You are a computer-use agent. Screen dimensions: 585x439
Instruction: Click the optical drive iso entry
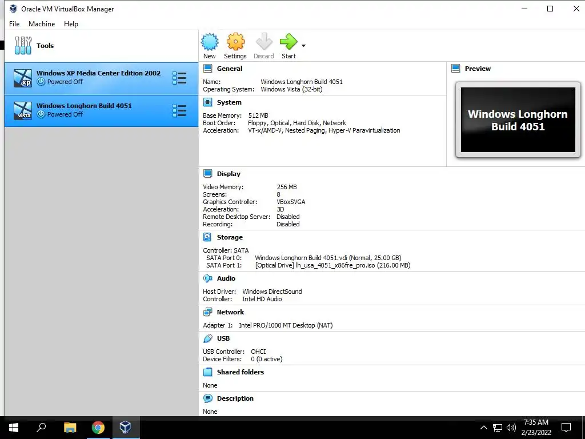point(332,265)
